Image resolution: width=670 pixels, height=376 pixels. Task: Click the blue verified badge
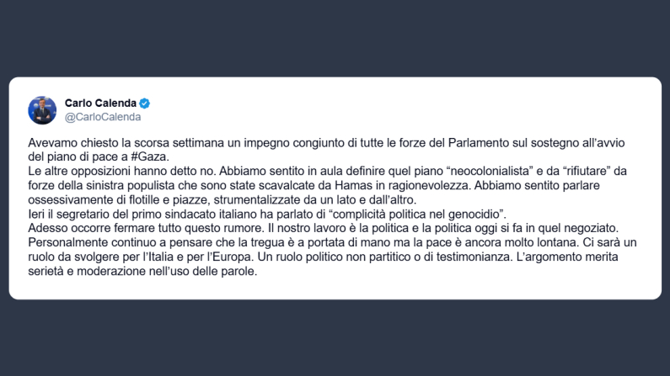point(145,103)
